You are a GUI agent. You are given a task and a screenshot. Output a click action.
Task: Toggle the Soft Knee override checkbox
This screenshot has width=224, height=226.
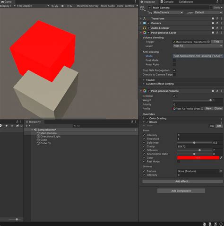(144, 142)
